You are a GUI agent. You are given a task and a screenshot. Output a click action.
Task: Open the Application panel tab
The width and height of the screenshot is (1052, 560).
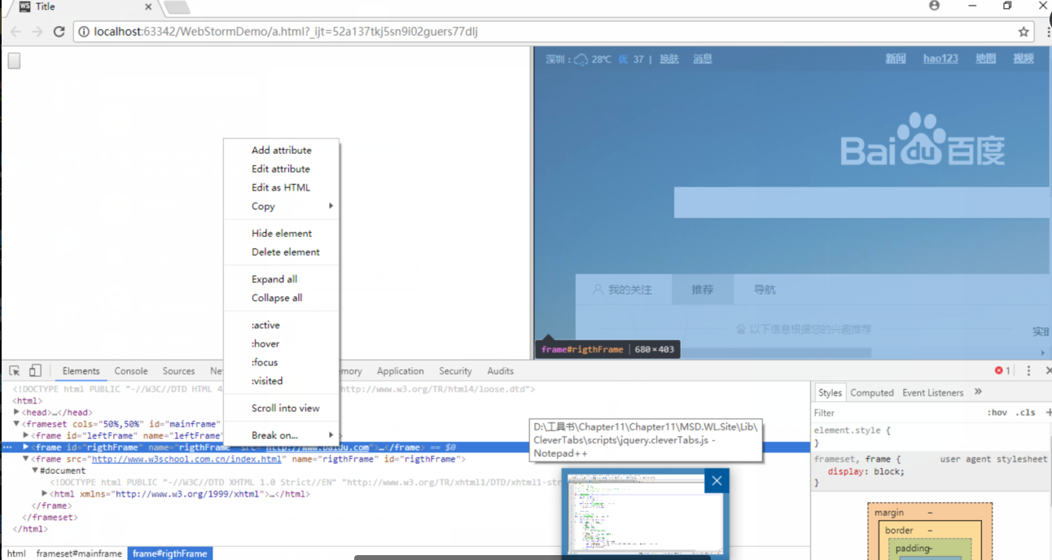click(400, 370)
